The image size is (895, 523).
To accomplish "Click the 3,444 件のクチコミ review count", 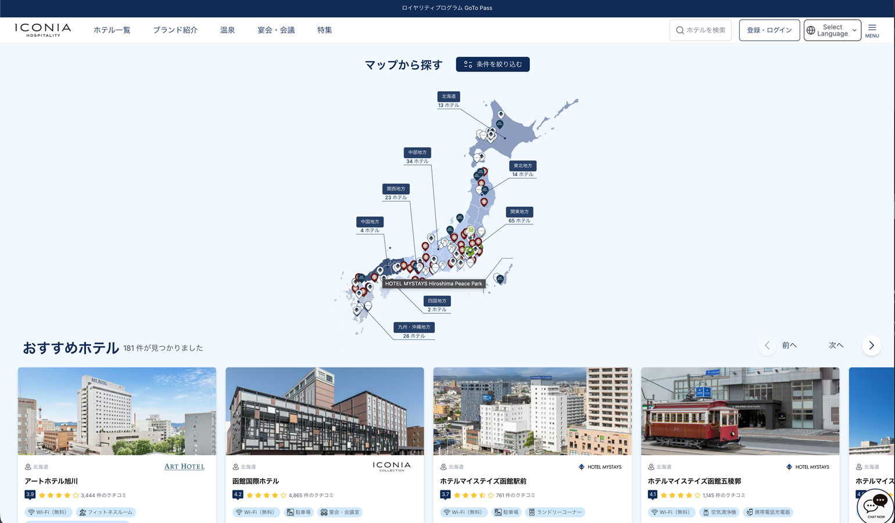I will point(103,496).
